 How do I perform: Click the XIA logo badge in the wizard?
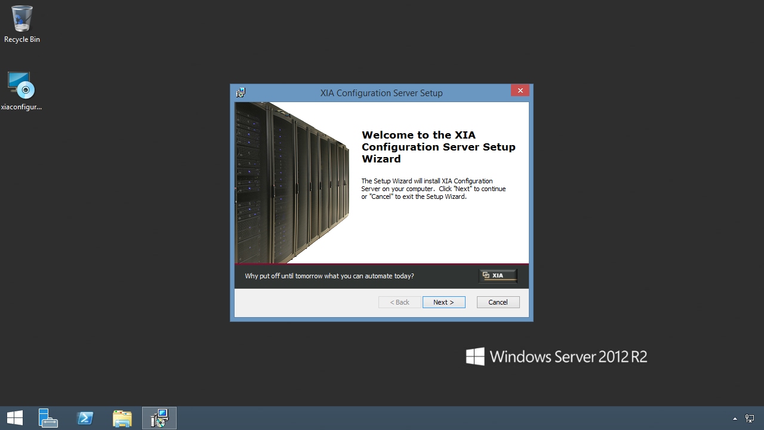click(x=498, y=275)
